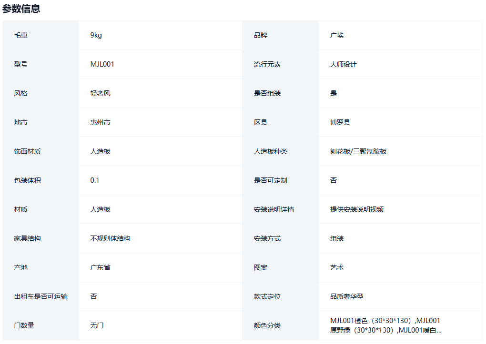Click the 艺术 pattern value
Image resolution: width=486 pixels, height=344 pixels.
[x=337, y=267]
